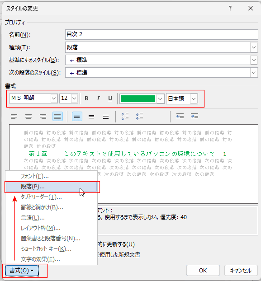Image resolution: width=261 pixels, height=281 pixels.
Task: Open the green font color picker
Action: (142, 99)
